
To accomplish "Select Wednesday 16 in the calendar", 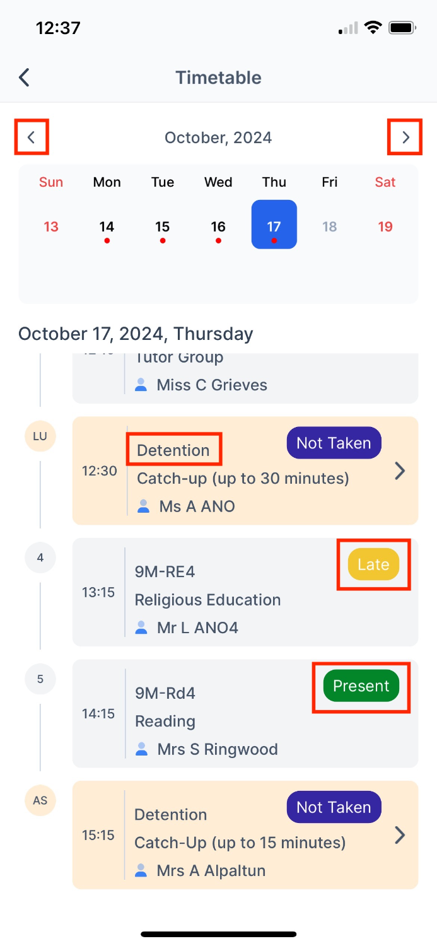I will point(218,226).
